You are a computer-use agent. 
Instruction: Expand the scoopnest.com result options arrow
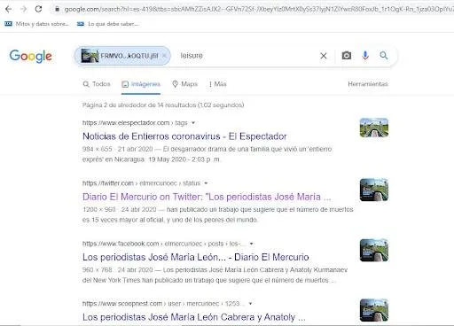click(x=250, y=304)
